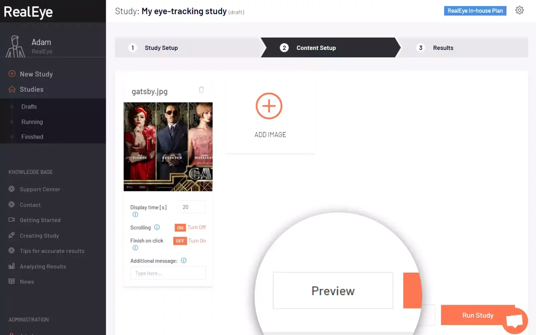
Task: Open settings gear icon in header
Action: click(519, 10)
